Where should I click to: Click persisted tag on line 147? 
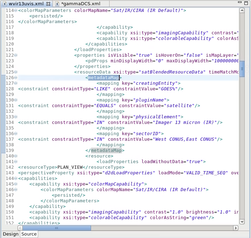pyautogui.click(x=69, y=195)
